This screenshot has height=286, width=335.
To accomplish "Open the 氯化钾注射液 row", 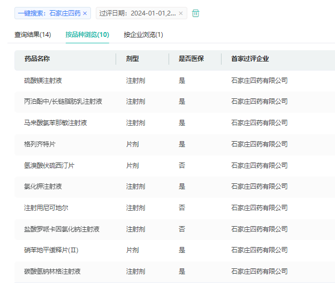I will (x=43, y=187).
